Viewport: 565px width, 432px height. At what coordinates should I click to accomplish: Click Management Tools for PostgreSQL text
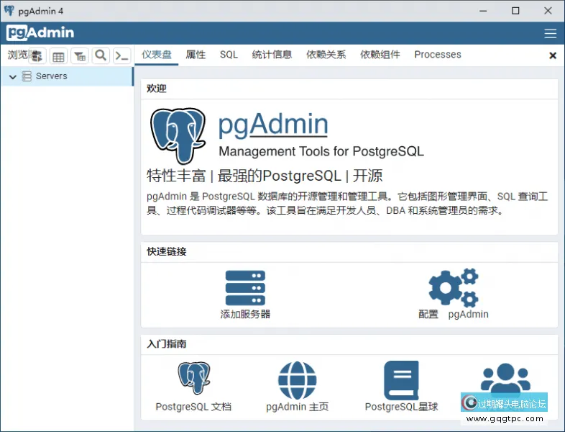click(x=321, y=151)
